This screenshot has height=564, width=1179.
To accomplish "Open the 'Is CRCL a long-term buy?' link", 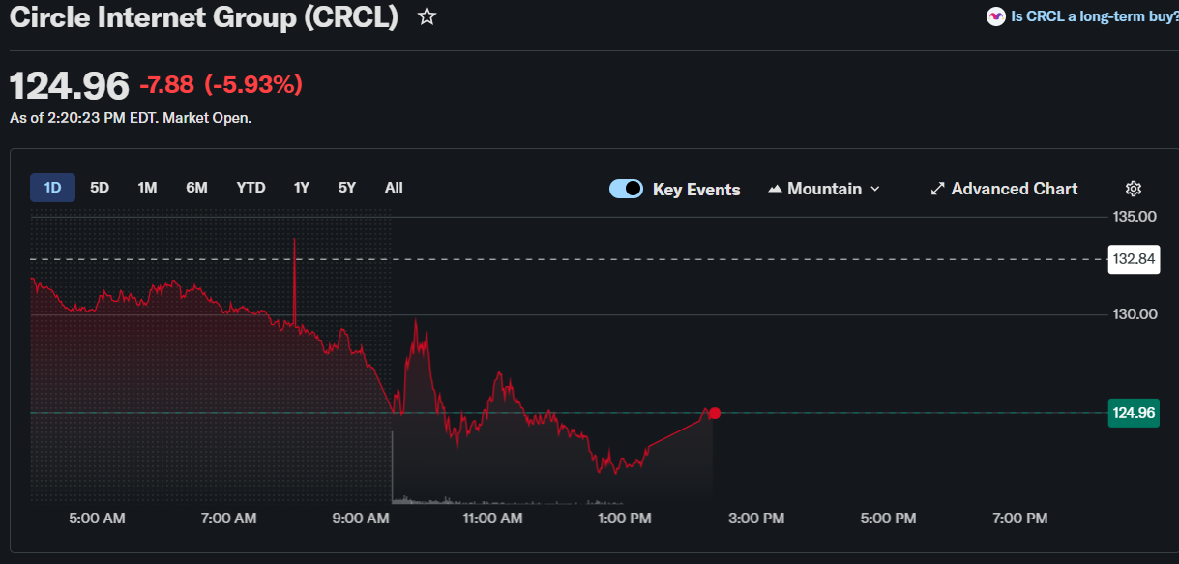I will tap(1091, 16).
